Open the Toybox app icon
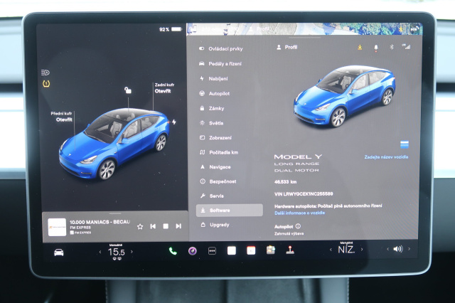Viewport: 455px width, 303px height. [271, 250]
